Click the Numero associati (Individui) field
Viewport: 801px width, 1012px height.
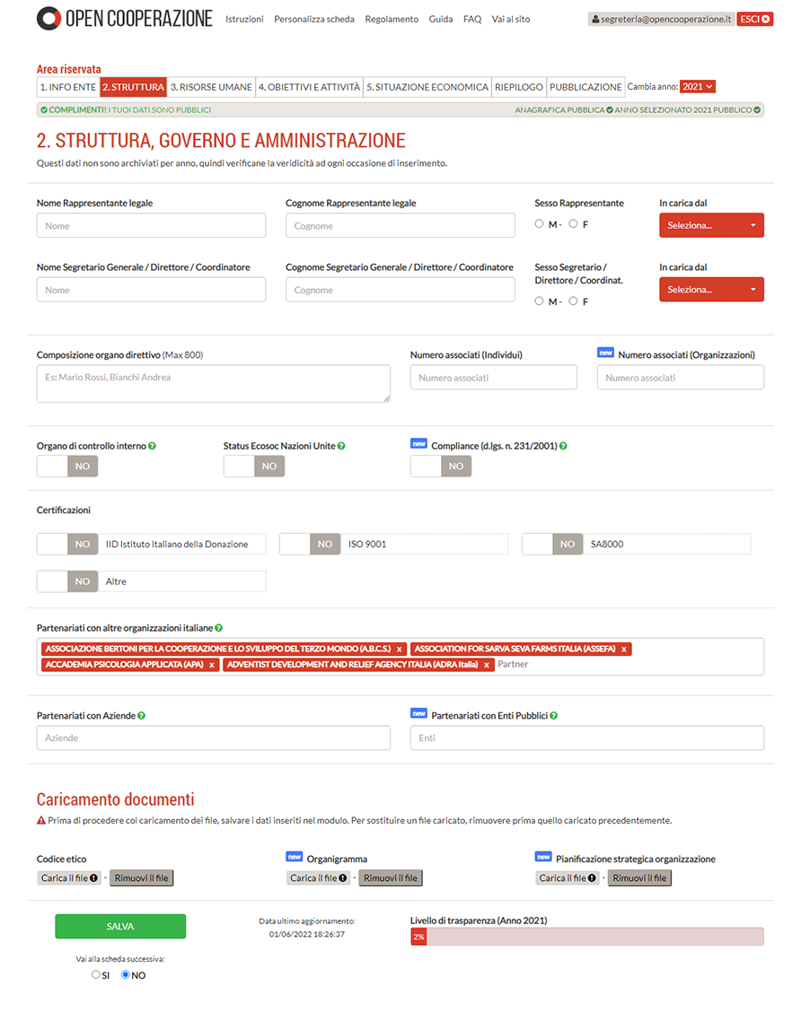click(x=494, y=377)
